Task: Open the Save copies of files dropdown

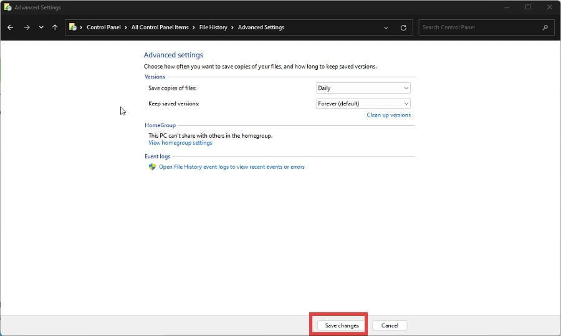Action: pyautogui.click(x=363, y=88)
